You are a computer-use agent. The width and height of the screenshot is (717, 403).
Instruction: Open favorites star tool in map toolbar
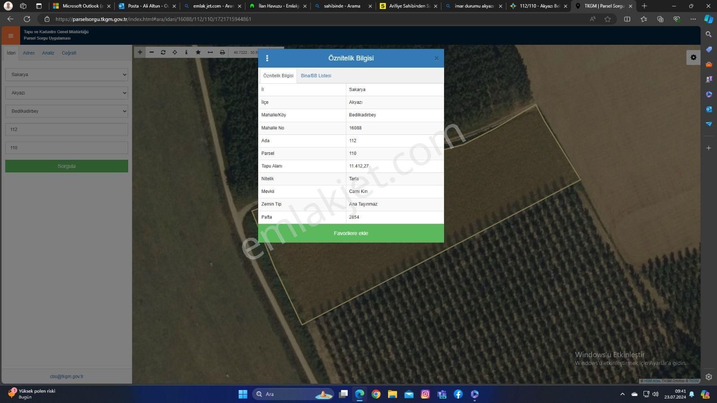(x=198, y=52)
